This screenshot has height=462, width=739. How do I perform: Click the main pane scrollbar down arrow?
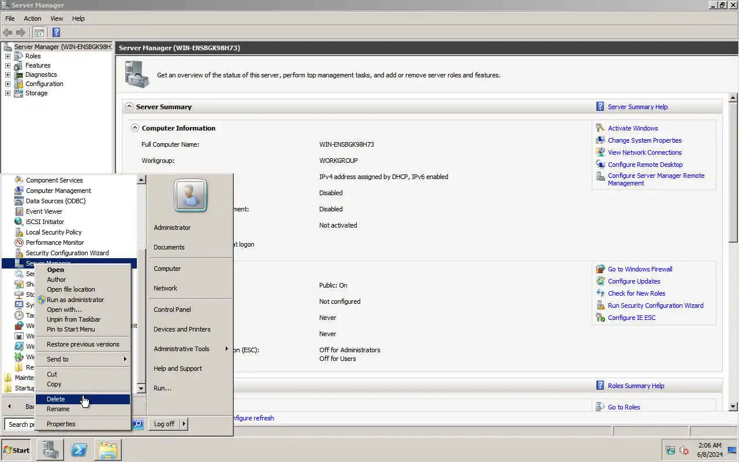click(733, 407)
